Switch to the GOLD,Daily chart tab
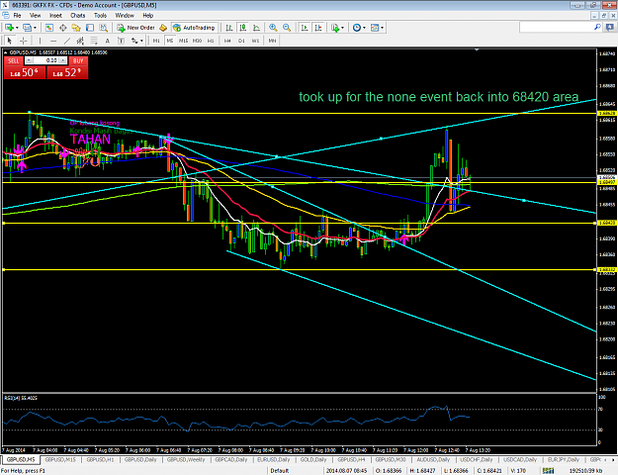Viewport: 618px width, 475px height. click(313, 459)
